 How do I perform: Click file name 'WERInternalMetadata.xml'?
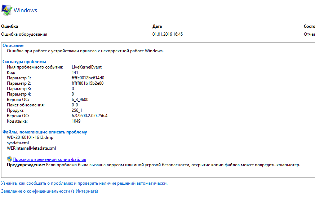pos(31,148)
